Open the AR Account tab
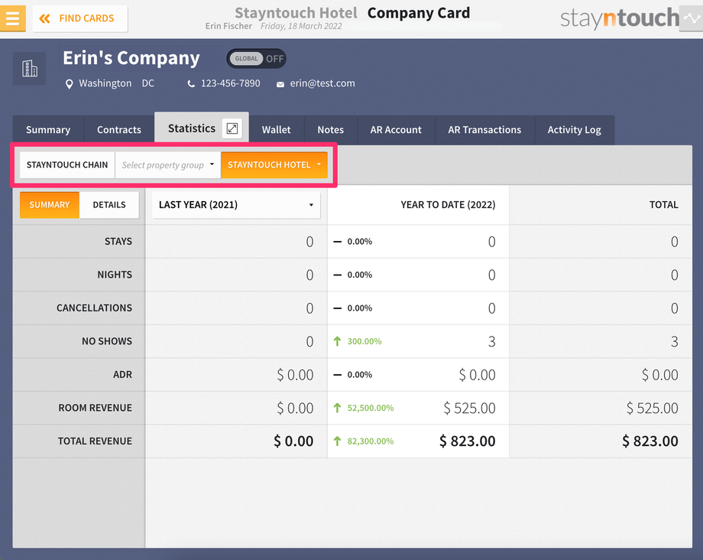The width and height of the screenshot is (703, 560). pyautogui.click(x=396, y=130)
